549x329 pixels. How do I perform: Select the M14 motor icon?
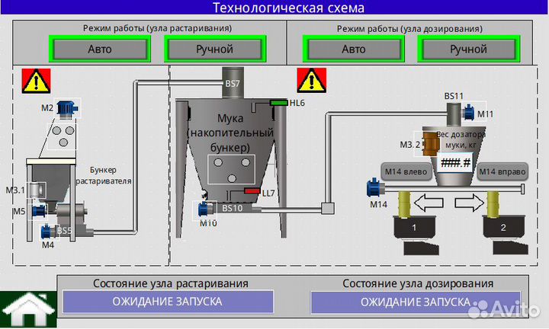click(x=374, y=187)
